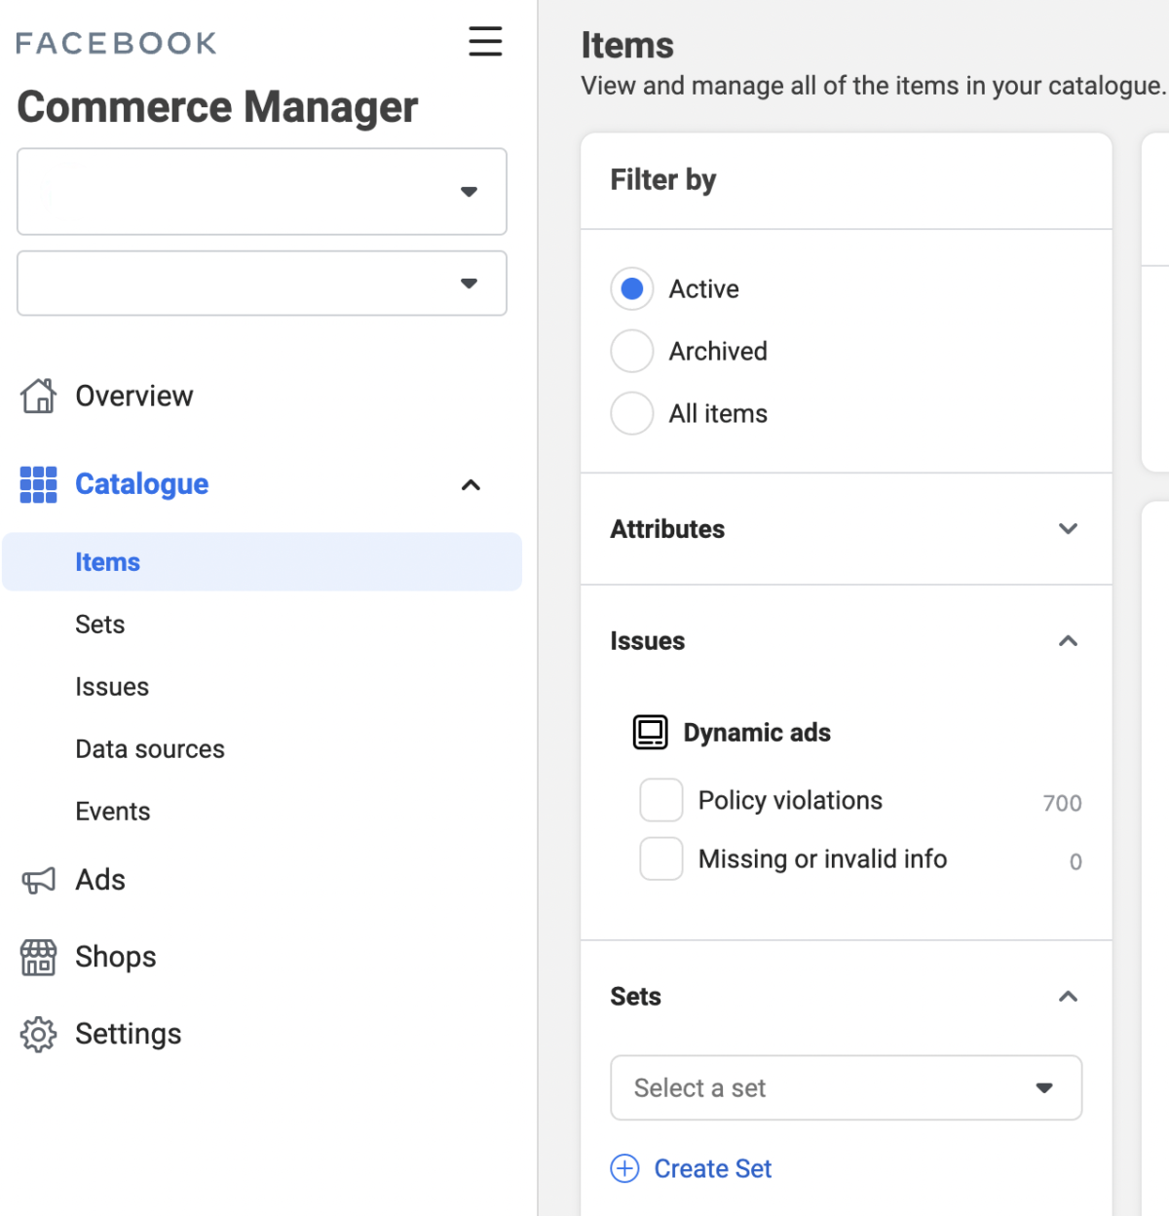Open Shops in the sidebar
The width and height of the screenshot is (1169, 1216).
click(x=116, y=957)
